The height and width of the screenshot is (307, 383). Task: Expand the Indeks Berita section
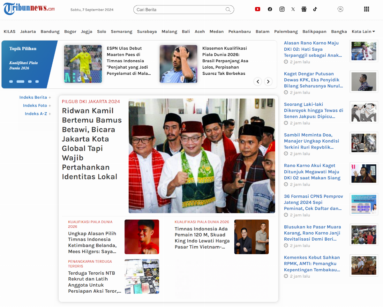coord(36,97)
